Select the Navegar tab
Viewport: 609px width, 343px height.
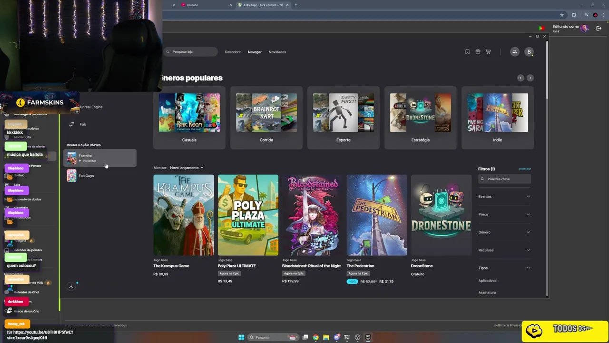(255, 52)
